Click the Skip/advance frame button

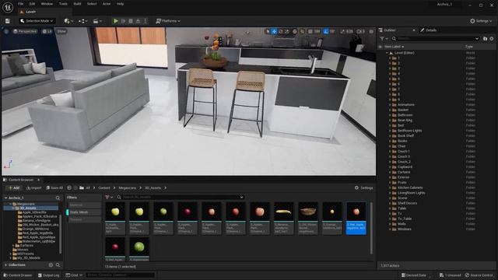124,21
